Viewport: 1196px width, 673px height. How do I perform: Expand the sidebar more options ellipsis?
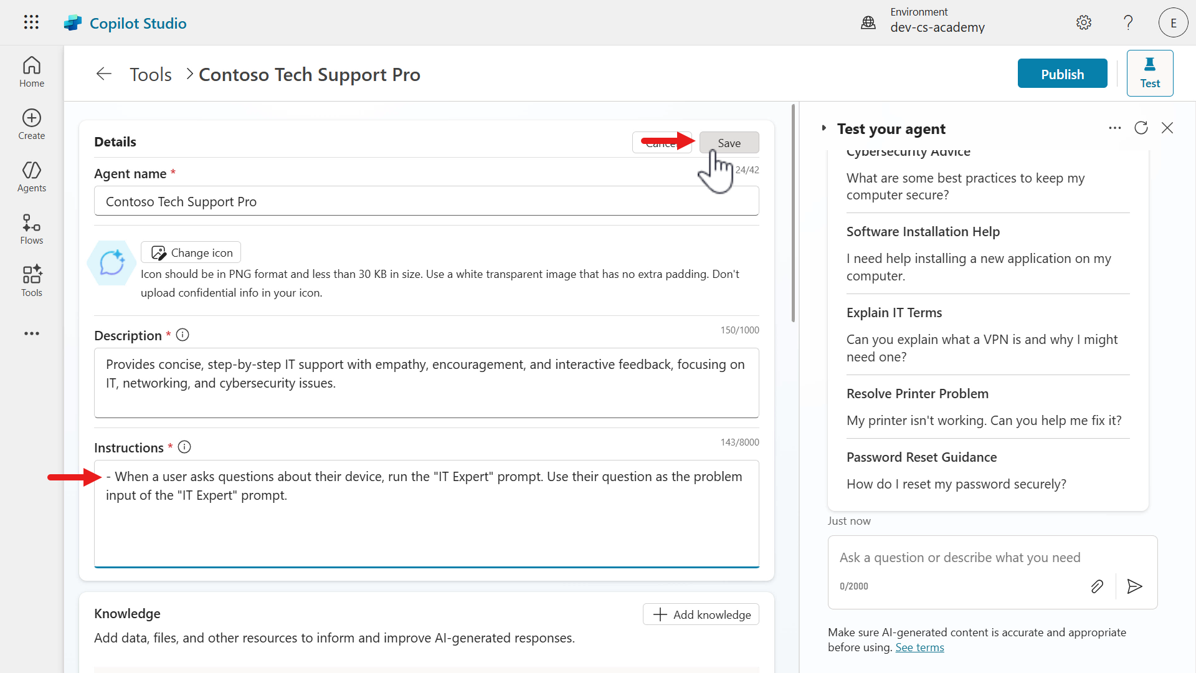point(31,334)
